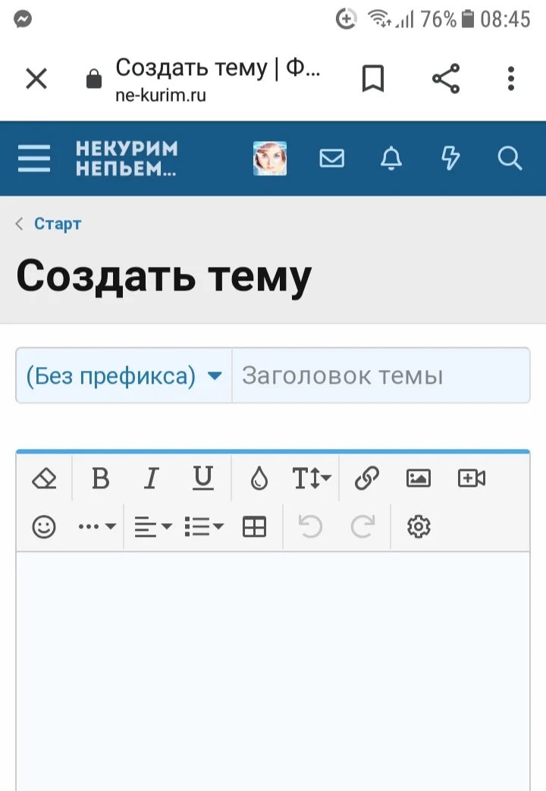Focus the Заголовок темы title field
This screenshot has height=791, width=546.
point(381,375)
